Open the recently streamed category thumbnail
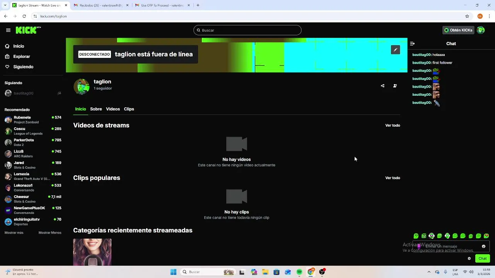The image size is (495, 278). 92,252
